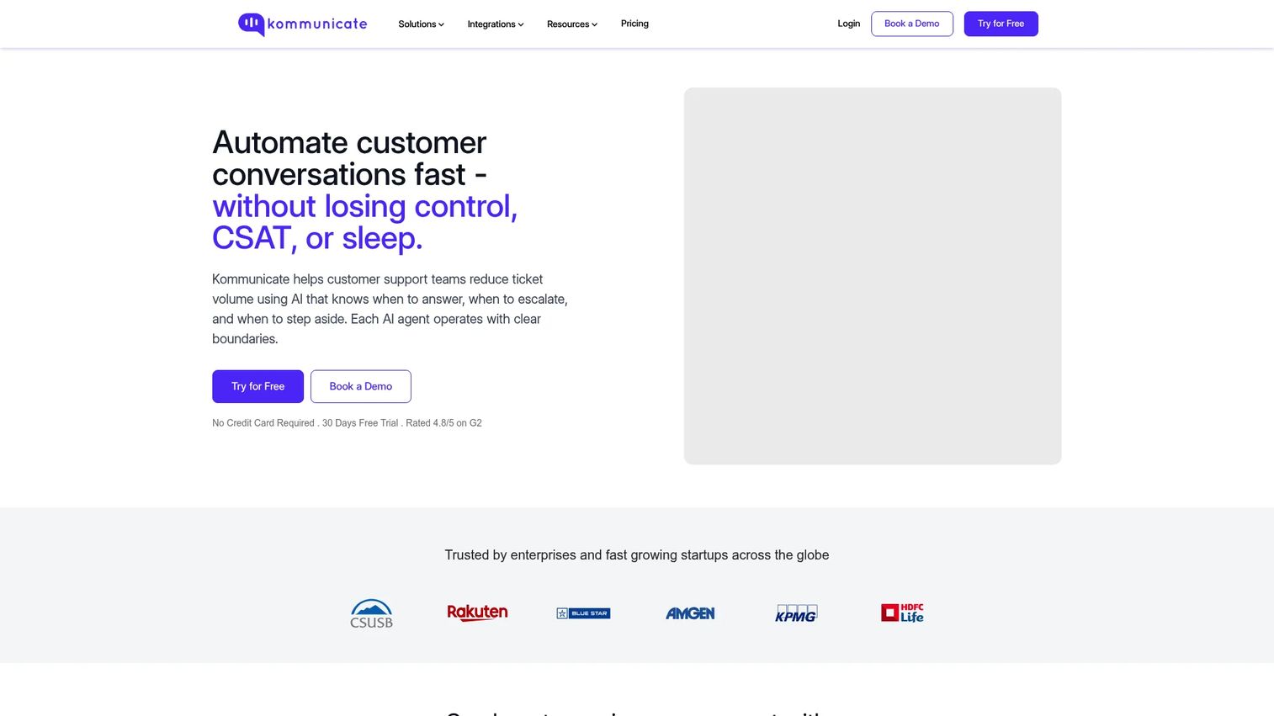The height and width of the screenshot is (716, 1274).
Task: Click the Blue Star logo
Action: (x=583, y=613)
